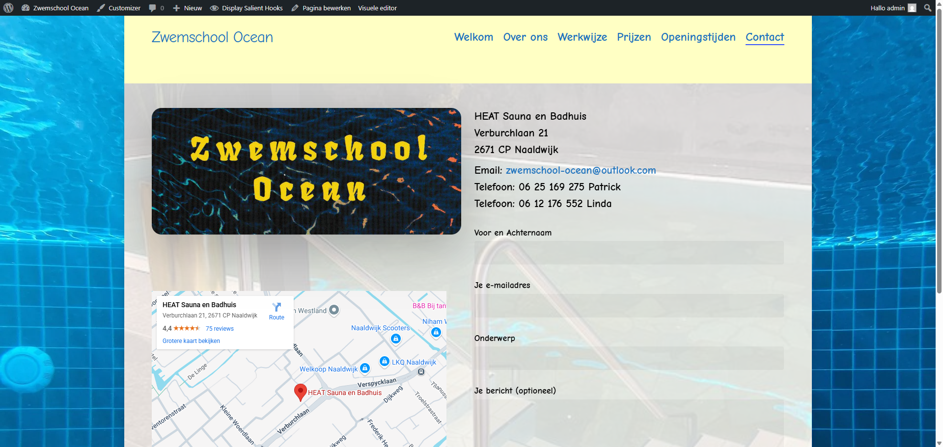The image size is (943, 447).
Task: Click the Zwemschool Ocean site title
Action: 212,37
